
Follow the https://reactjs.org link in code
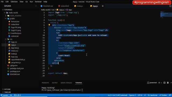[x=74, y=46]
